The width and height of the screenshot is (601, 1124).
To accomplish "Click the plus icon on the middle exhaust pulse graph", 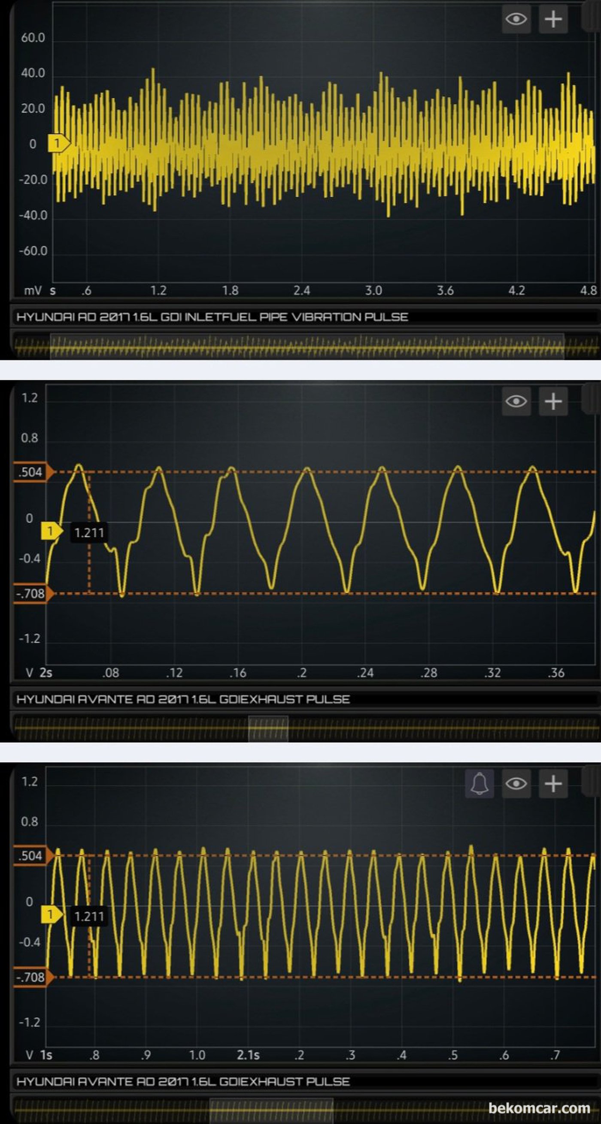I will point(553,401).
